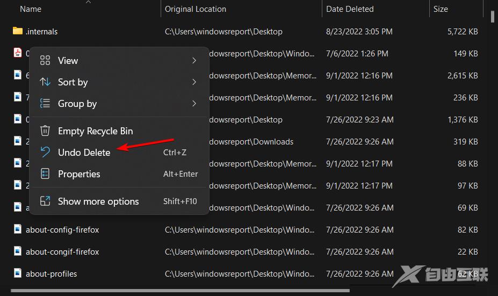Select the about-config-firefox file icon
Screen dimensions: 498x296
click(x=18, y=229)
